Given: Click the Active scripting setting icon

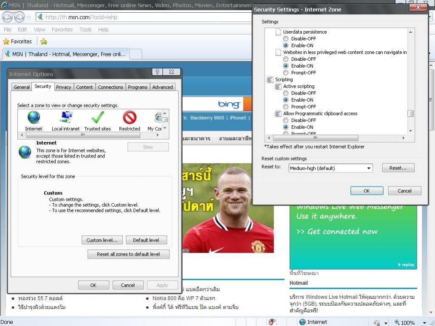Looking at the screenshot, I should 278,87.
